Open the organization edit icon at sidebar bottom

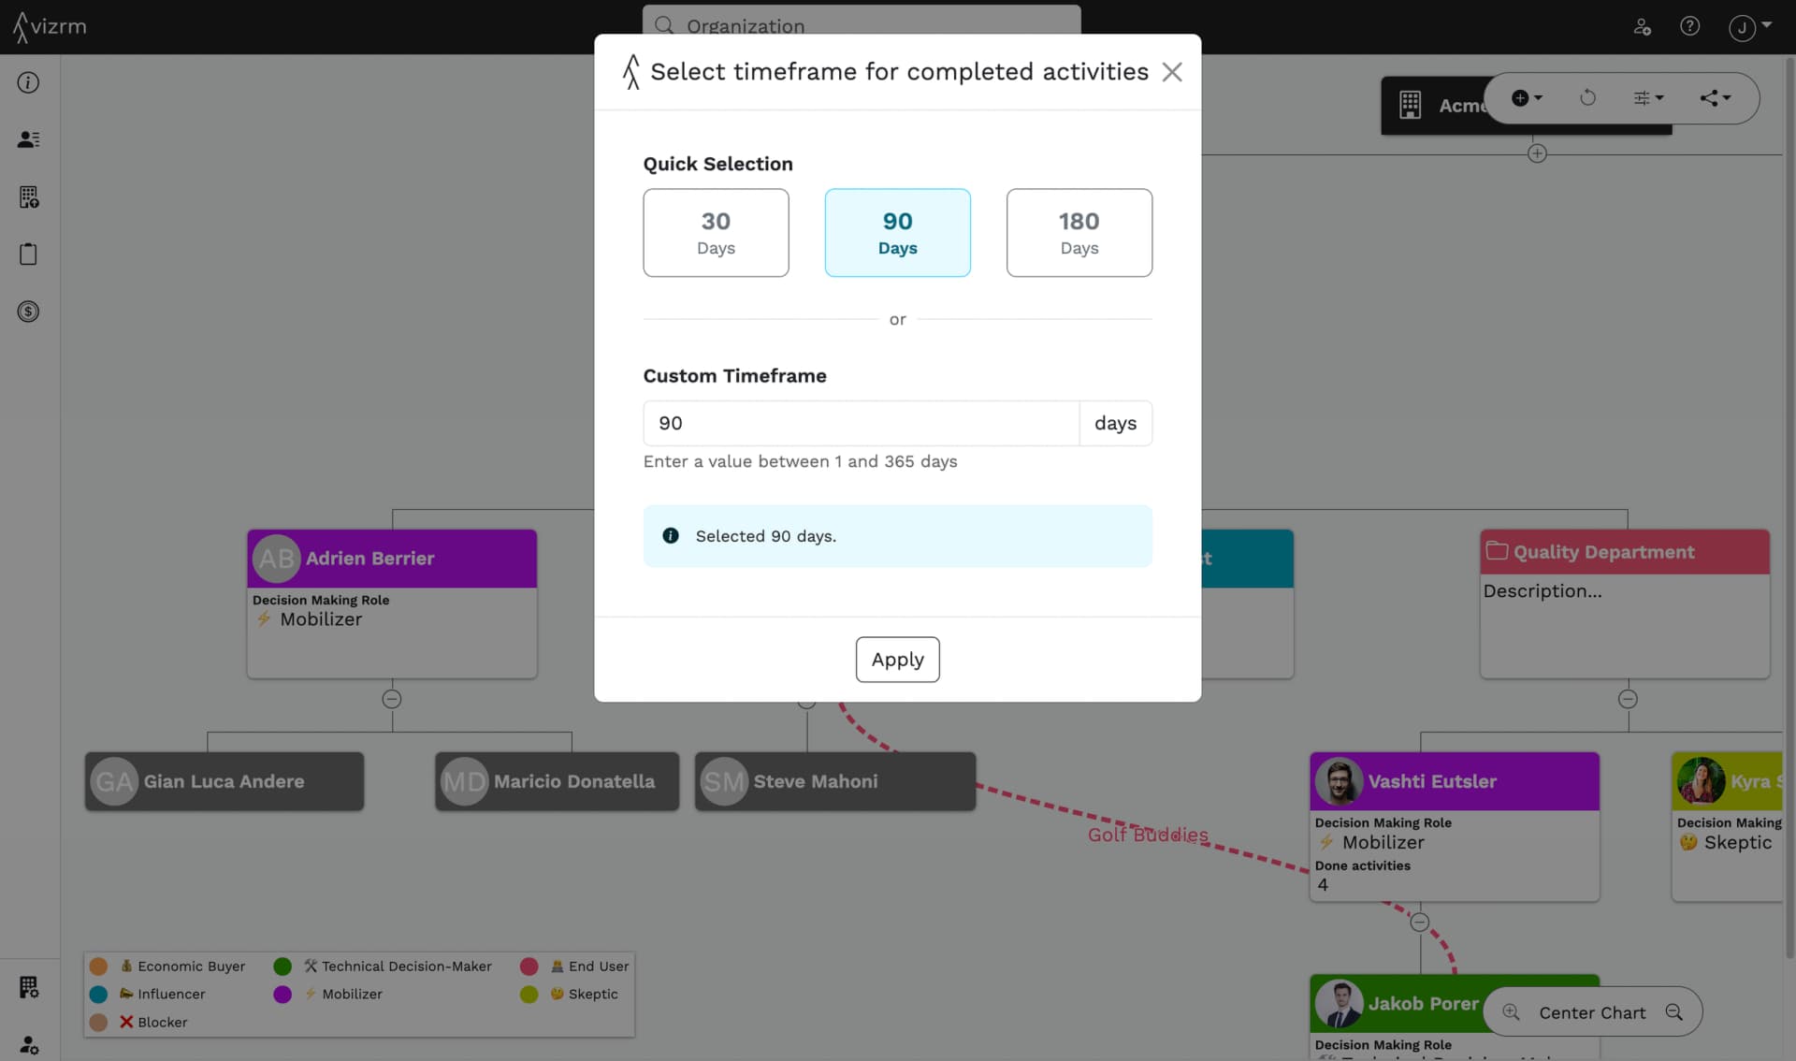click(28, 987)
